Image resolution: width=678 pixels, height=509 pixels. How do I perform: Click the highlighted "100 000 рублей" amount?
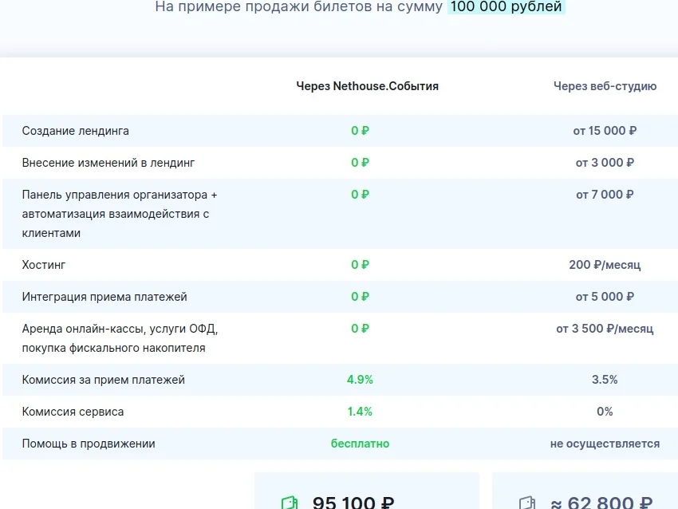click(x=506, y=7)
